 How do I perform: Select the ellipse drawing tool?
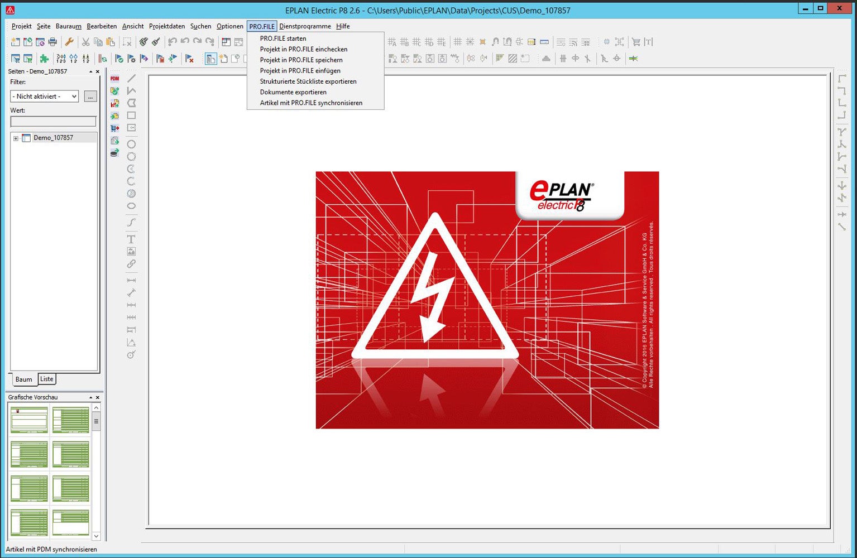click(x=131, y=206)
